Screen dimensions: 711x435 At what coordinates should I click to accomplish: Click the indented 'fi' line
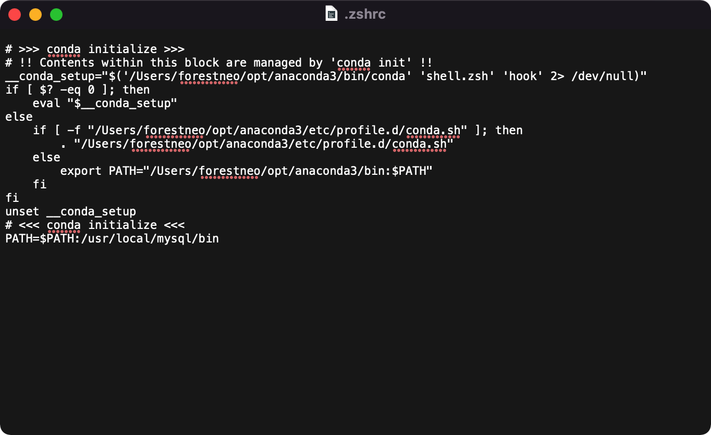[40, 185]
